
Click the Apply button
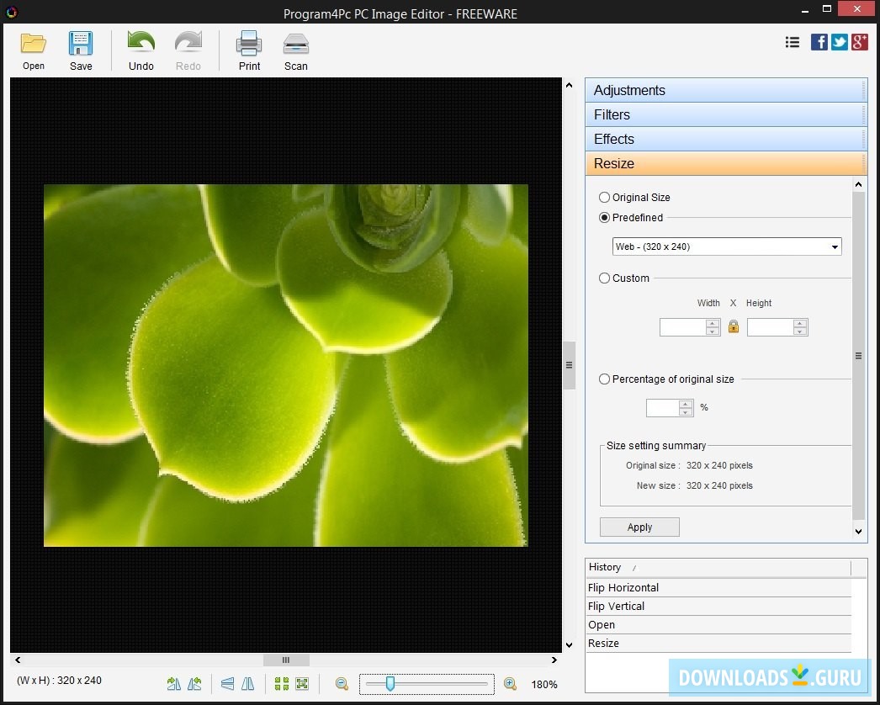(639, 527)
